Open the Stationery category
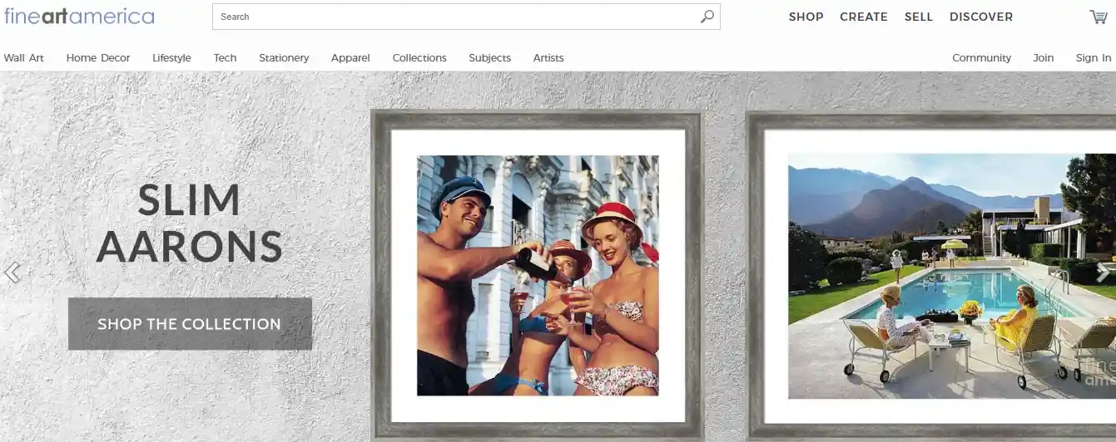This screenshot has height=442, width=1116. 284,58
